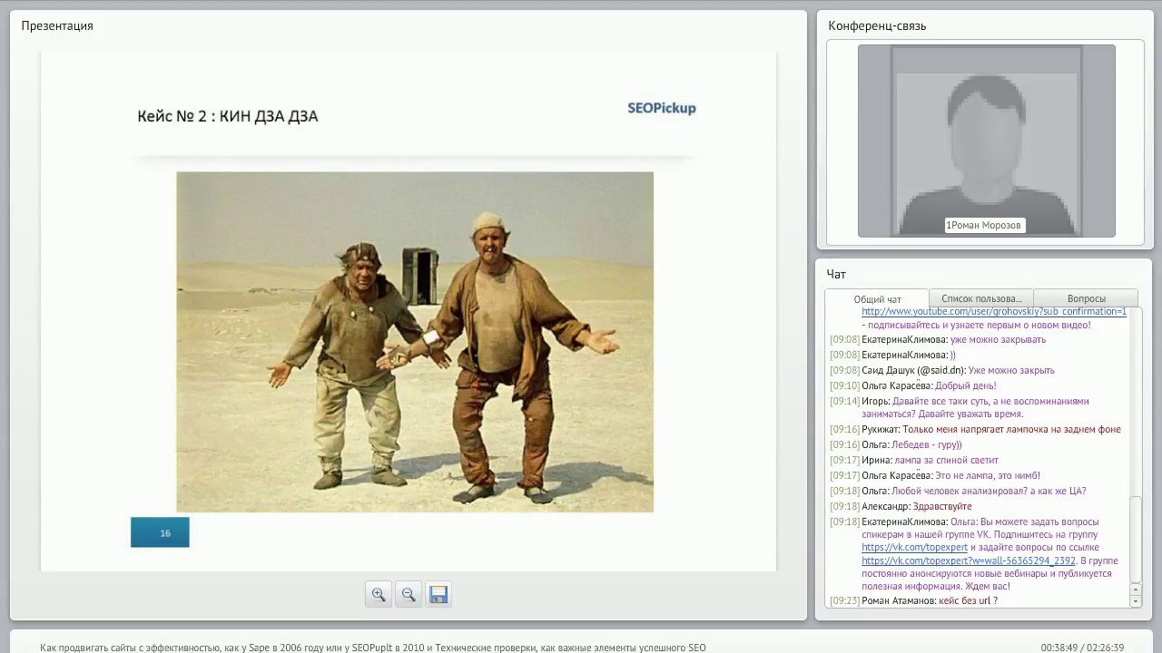The width and height of the screenshot is (1162, 653).
Task: Open the Вопросы tab
Action: click(x=1086, y=298)
